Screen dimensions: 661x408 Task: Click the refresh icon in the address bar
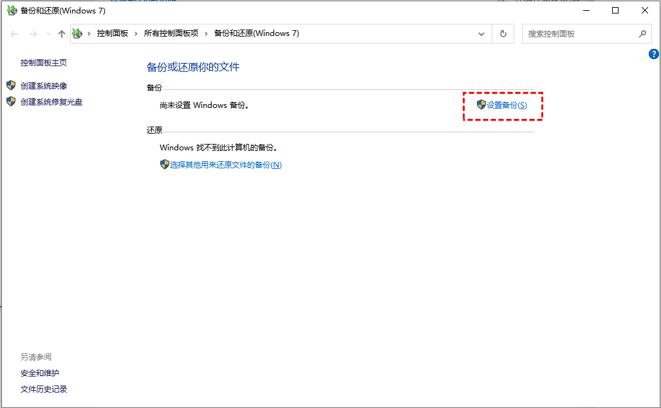(503, 33)
